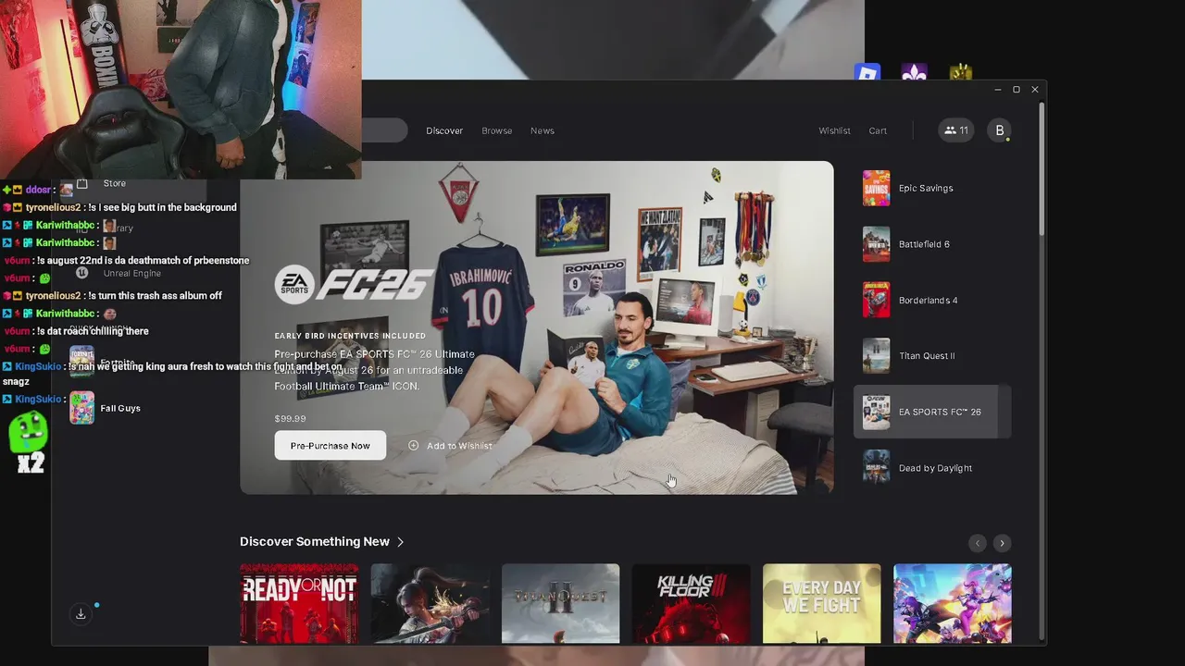The width and height of the screenshot is (1185, 666).
Task: Click the Epic Savings thumbnail icon
Action: (x=876, y=188)
